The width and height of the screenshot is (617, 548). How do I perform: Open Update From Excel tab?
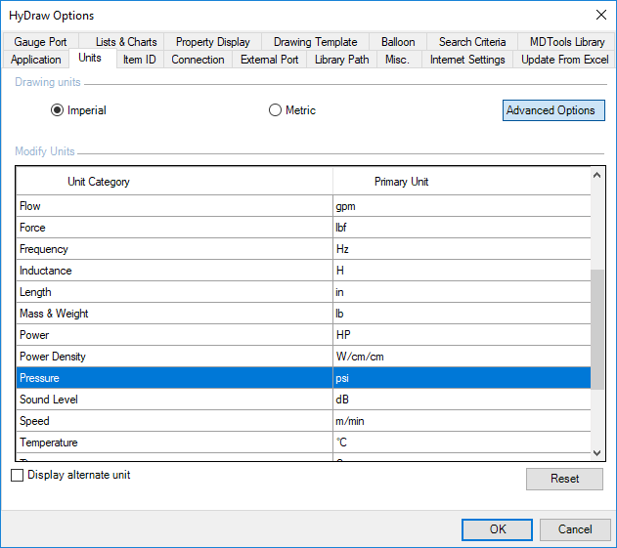click(564, 60)
